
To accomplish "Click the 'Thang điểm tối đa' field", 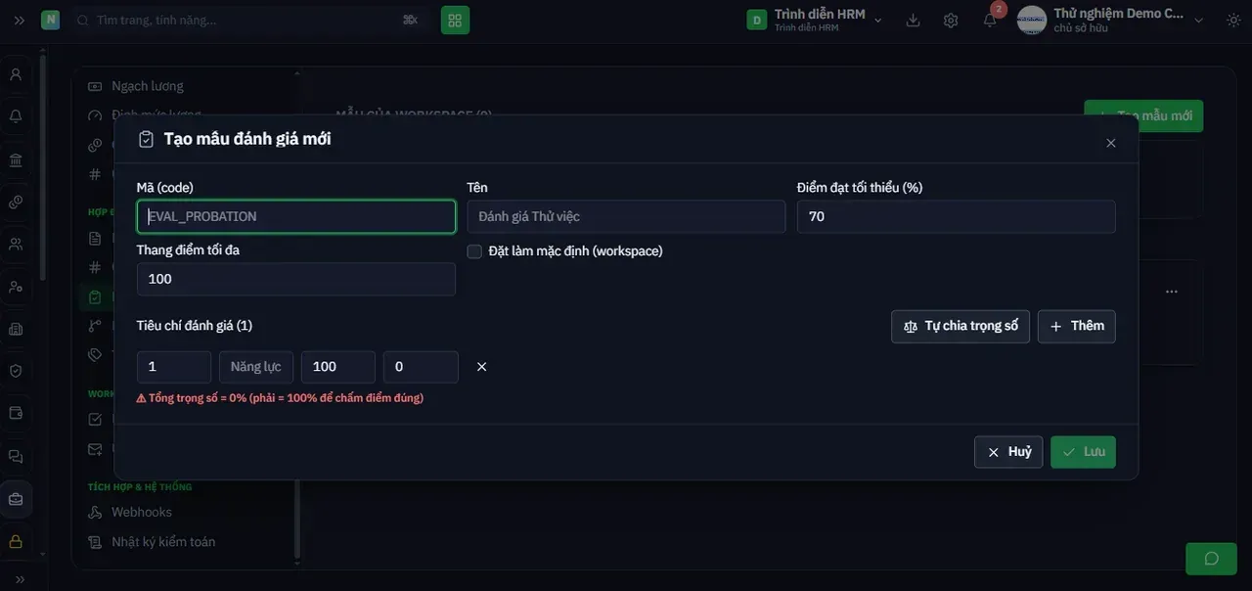I will [x=296, y=279].
